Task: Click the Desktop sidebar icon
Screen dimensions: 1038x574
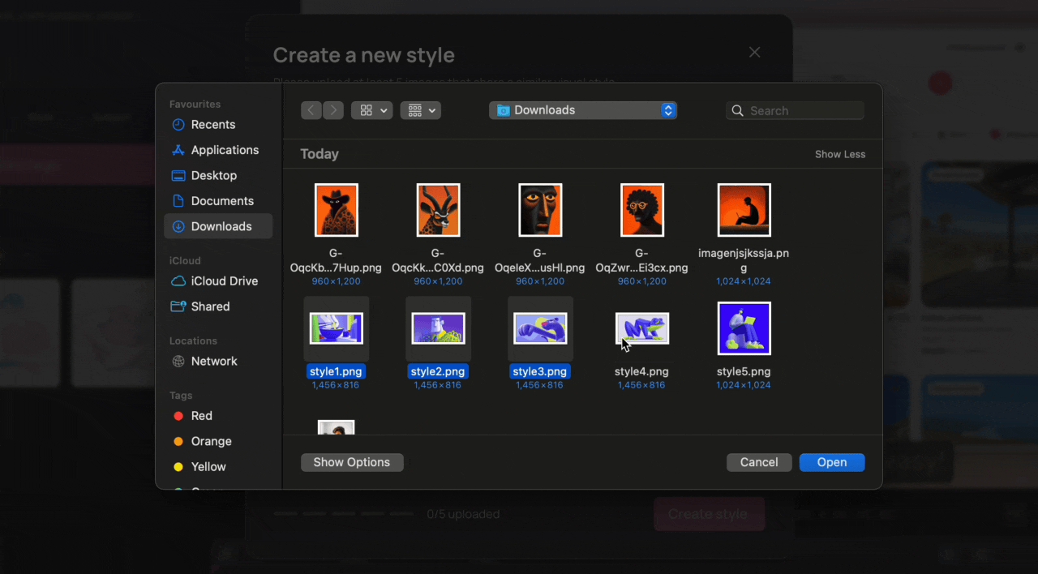Action: point(179,175)
